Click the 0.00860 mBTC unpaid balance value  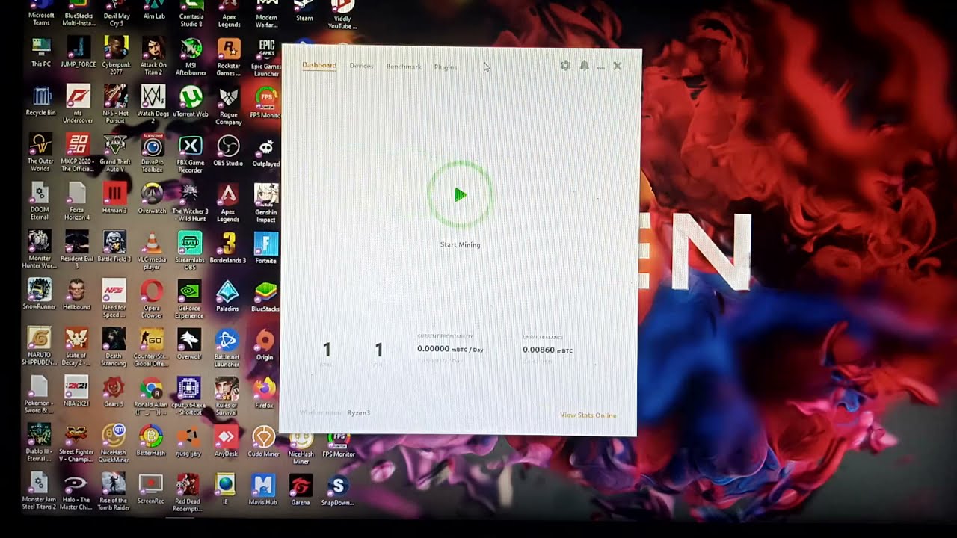click(x=548, y=350)
